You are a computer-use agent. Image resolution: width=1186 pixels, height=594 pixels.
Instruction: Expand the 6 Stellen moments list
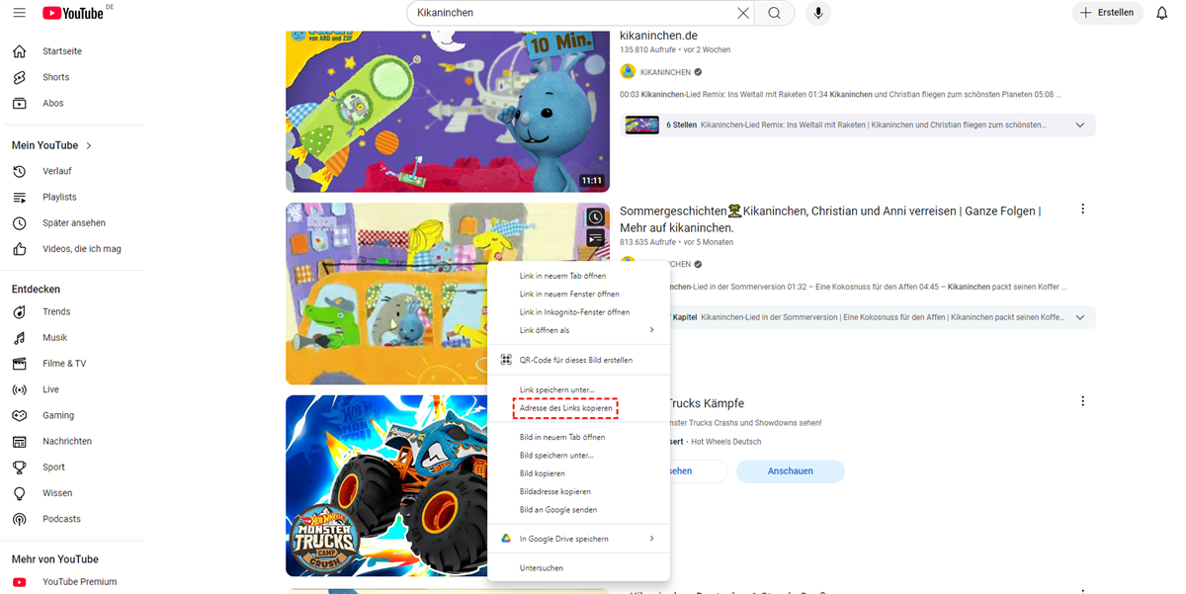(1080, 126)
